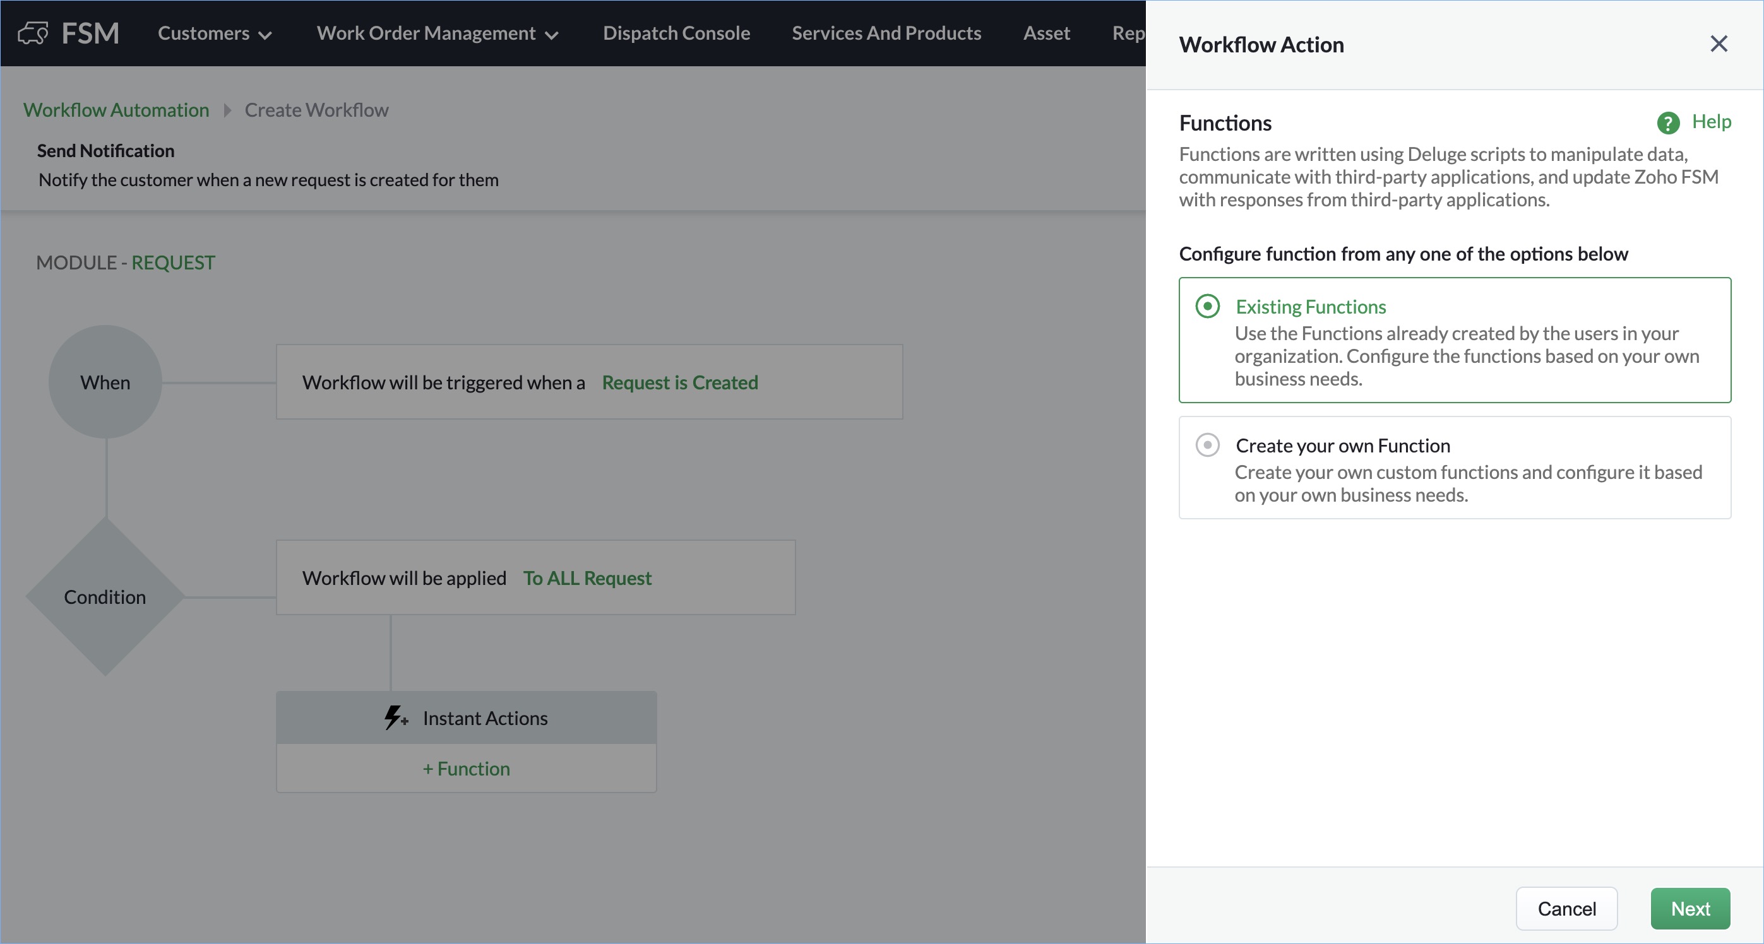Open the Help link

tap(1710, 122)
